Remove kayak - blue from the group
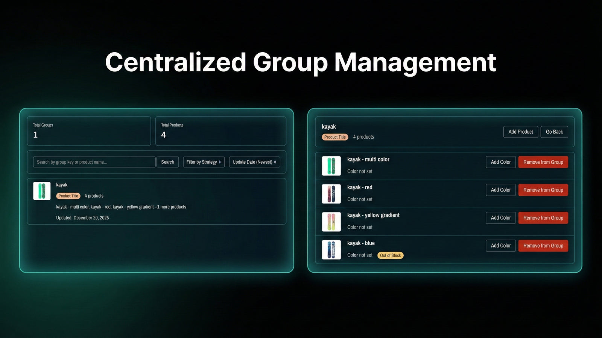The width and height of the screenshot is (602, 338). (543, 246)
